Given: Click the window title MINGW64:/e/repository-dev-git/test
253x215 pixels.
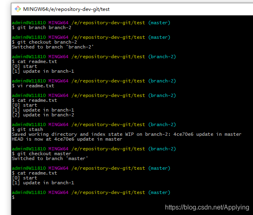Looking at the screenshot, I should tap(66, 9).
